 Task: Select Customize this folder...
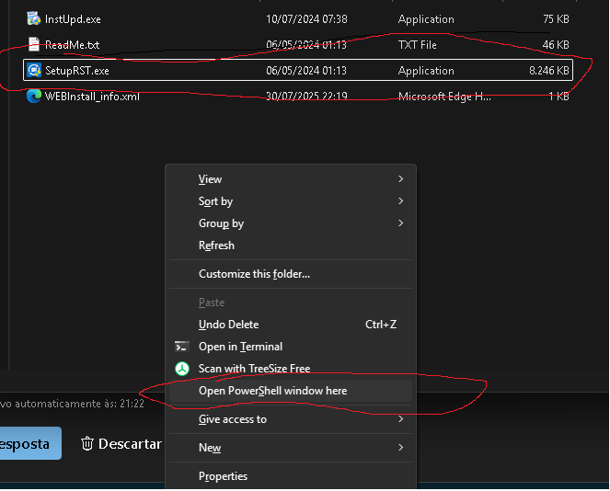tap(291, 274)
